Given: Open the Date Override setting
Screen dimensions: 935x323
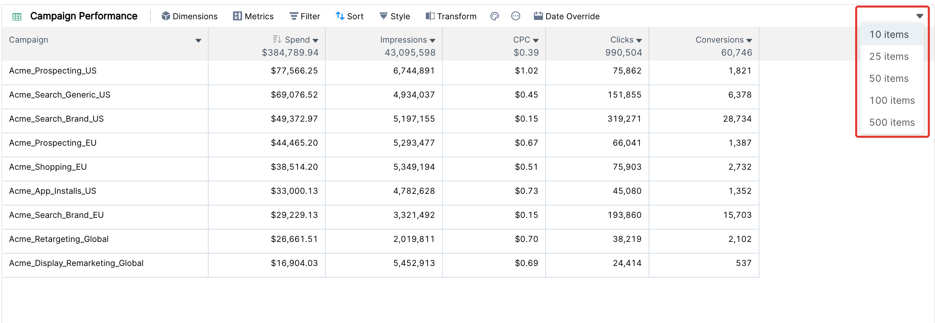Looking at the screenshot, I should [567, 16].
